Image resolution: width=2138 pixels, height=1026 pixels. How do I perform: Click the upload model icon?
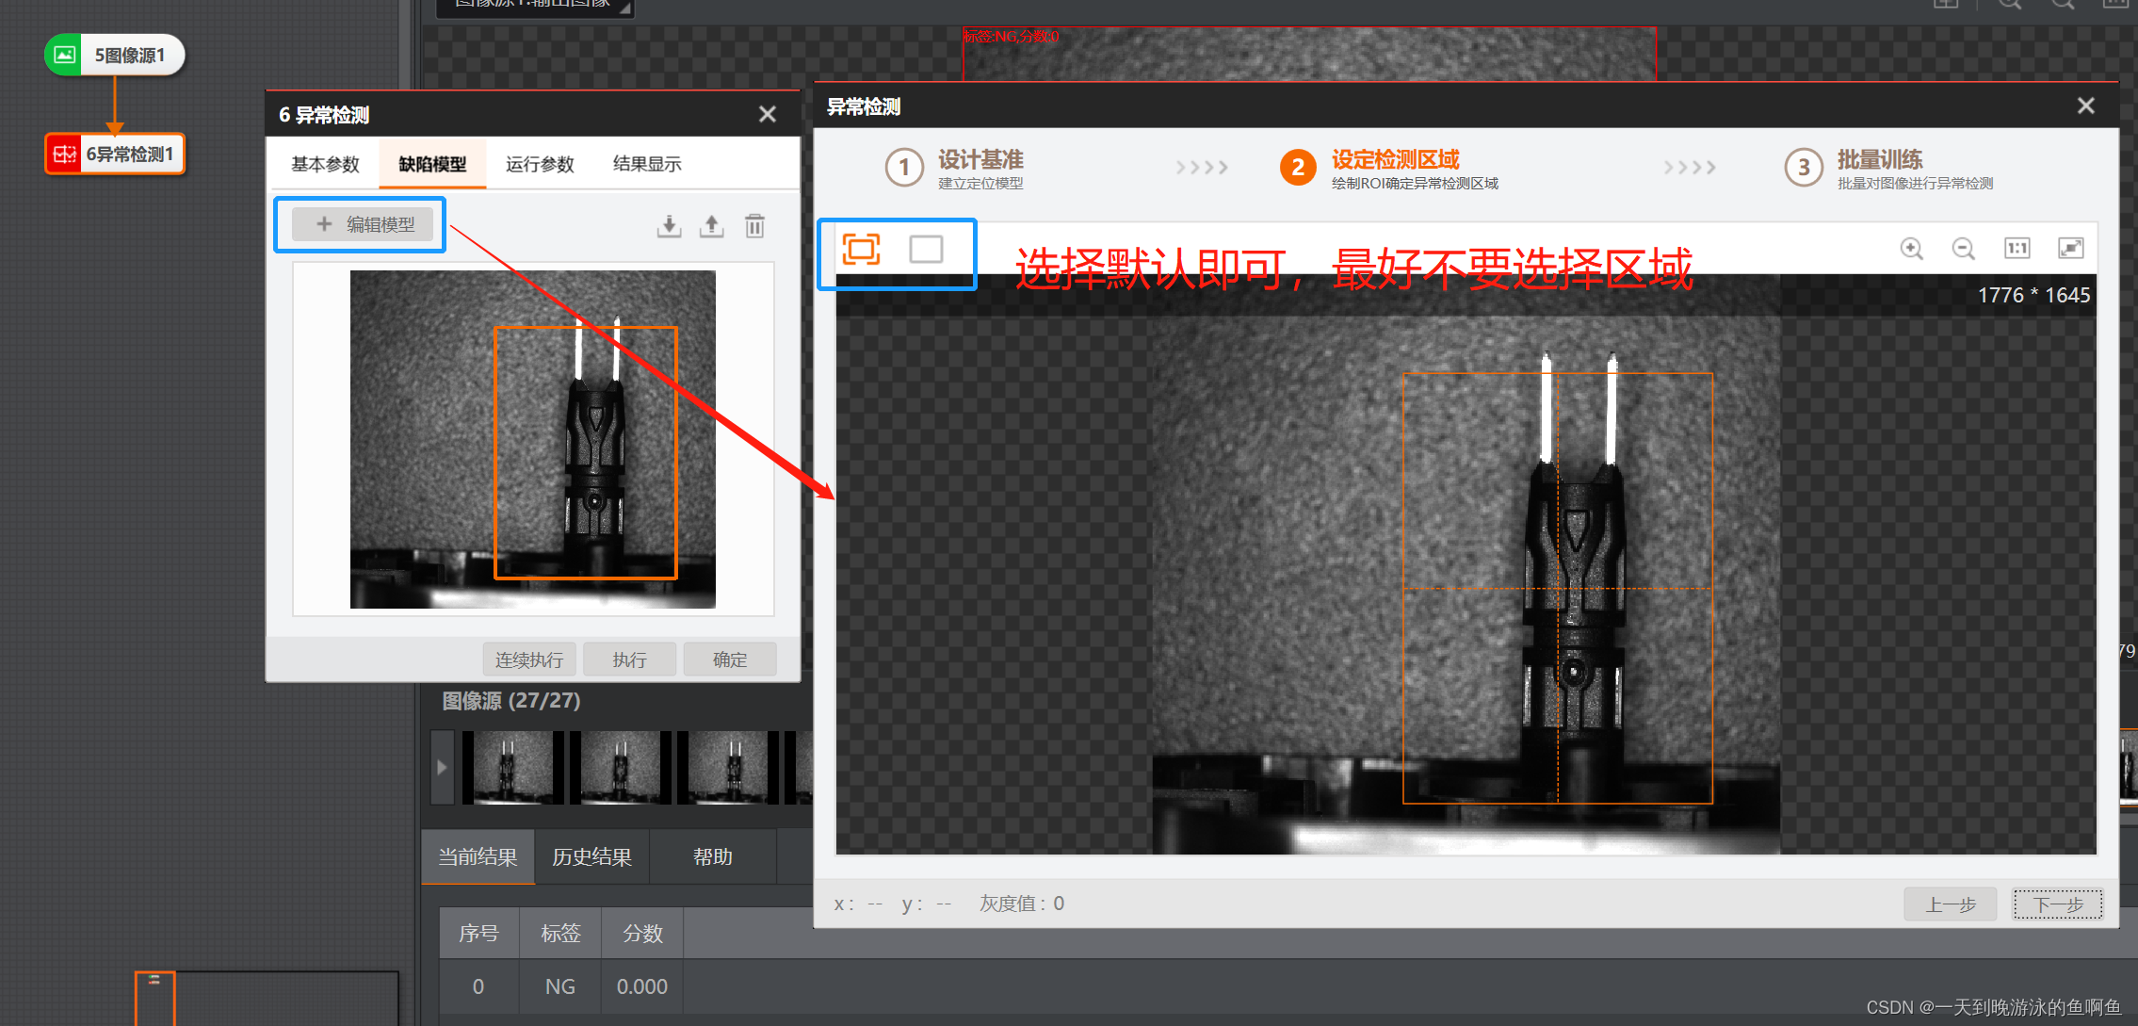coord(712,226)
